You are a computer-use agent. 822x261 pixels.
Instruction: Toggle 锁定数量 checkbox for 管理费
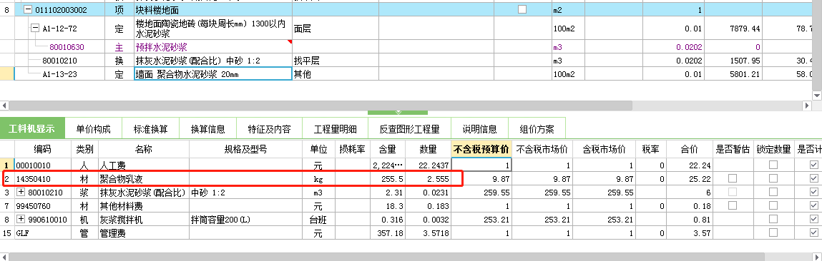pyautogui.click(x=773, y=233)
